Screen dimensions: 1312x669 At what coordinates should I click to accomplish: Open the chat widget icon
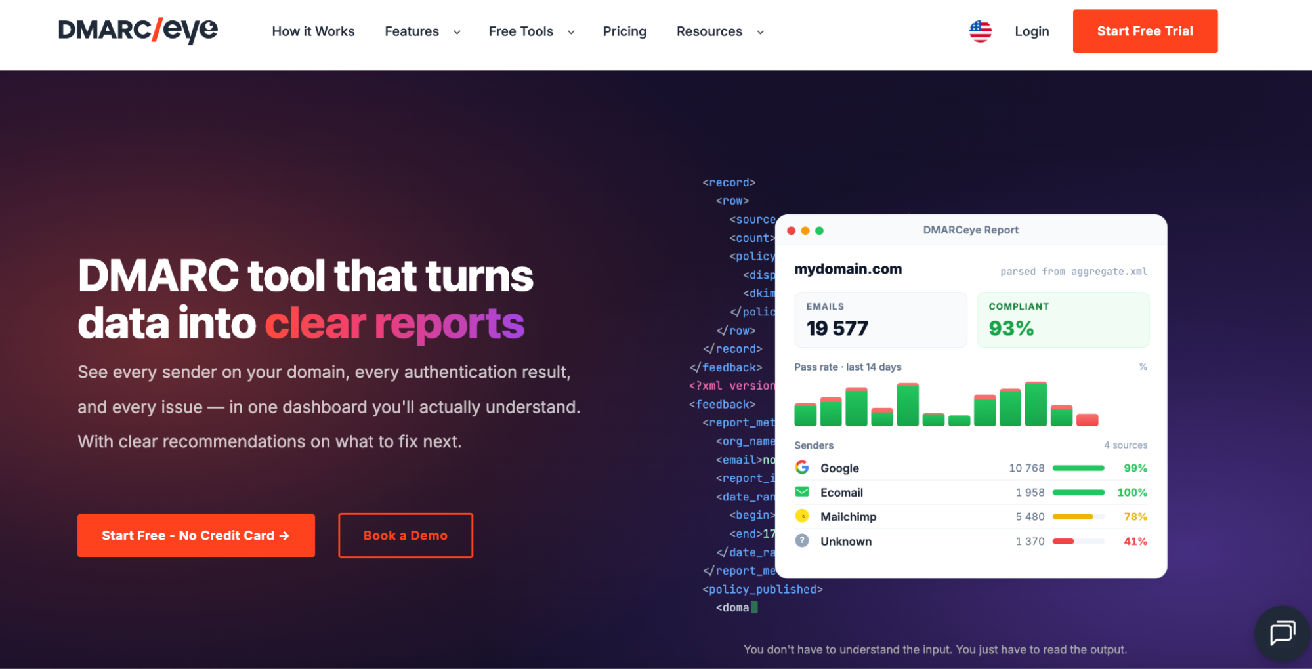point(1282,633)
